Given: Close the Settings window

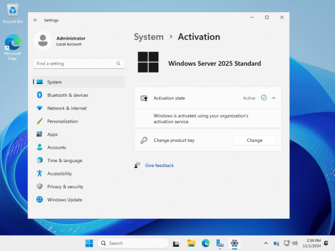Looking at the screenshot, I should 282,17.
